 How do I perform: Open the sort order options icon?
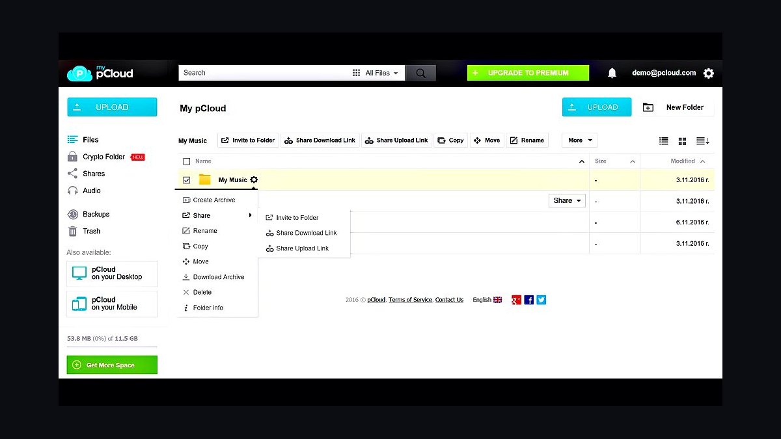703,140
